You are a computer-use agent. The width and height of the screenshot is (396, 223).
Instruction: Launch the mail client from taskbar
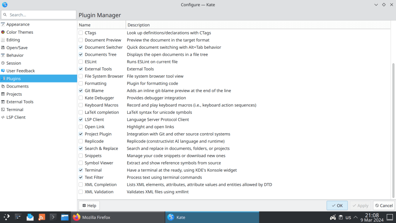coord(30,217)
